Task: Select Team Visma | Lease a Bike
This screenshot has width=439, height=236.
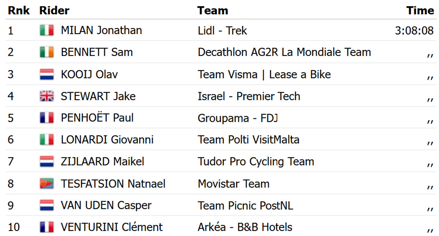Action: 264,75
